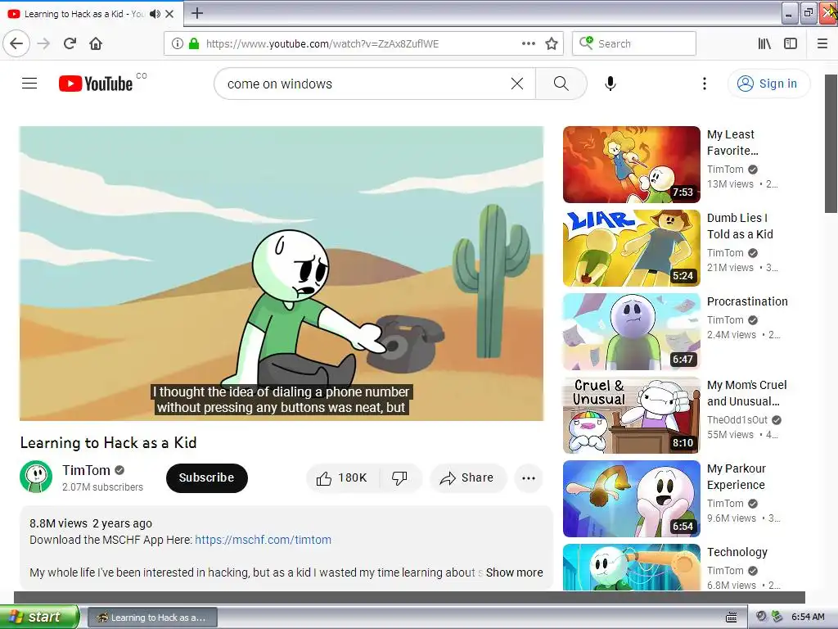Viewport: 838px width, 629px height.
Task: Run YouTube search with magnifier button
Action: pyautogui.click(x=561, y=84)
